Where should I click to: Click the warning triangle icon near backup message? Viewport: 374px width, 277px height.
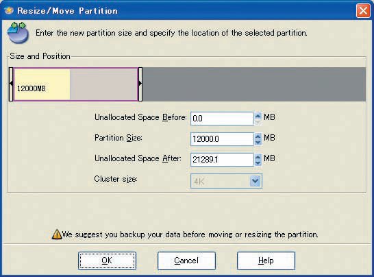point(57,234)
